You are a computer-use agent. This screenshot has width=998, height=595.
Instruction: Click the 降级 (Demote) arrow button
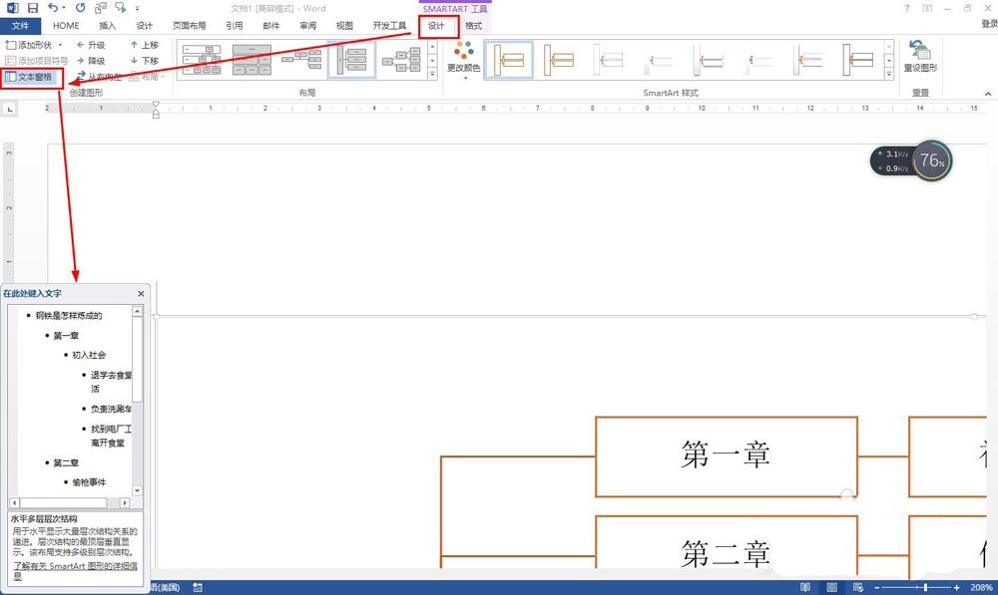(x=90, y=61)
